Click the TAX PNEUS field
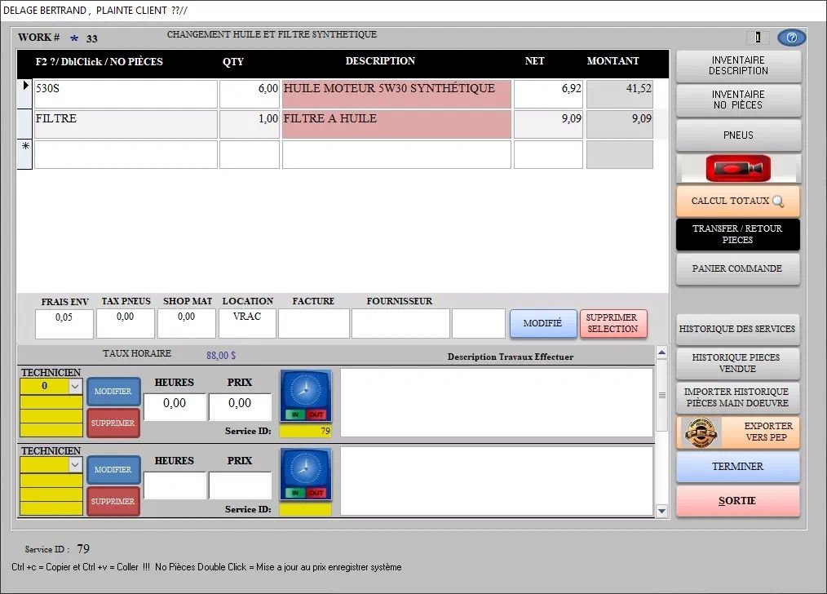Image resolution: width=827 pixels, height=594 pixels. 126,323
